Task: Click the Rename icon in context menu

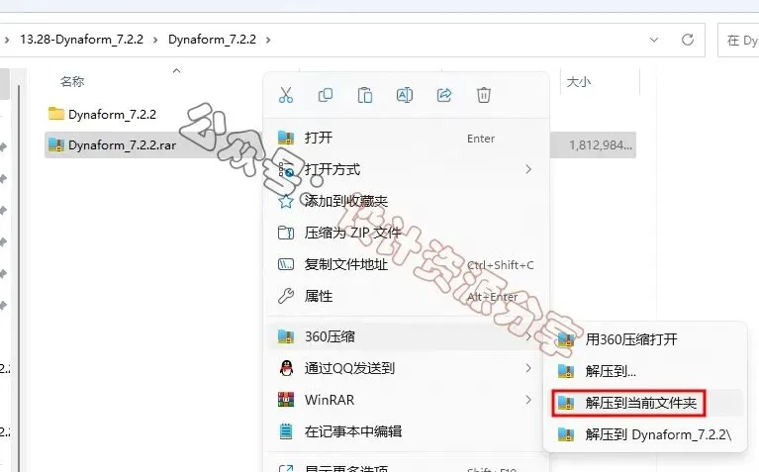Action: [x=404, y=95]
